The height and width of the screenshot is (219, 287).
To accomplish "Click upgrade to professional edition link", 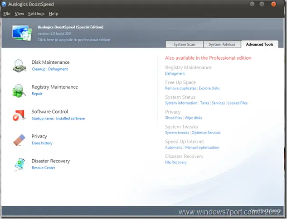I will click(x=74, y=40).
